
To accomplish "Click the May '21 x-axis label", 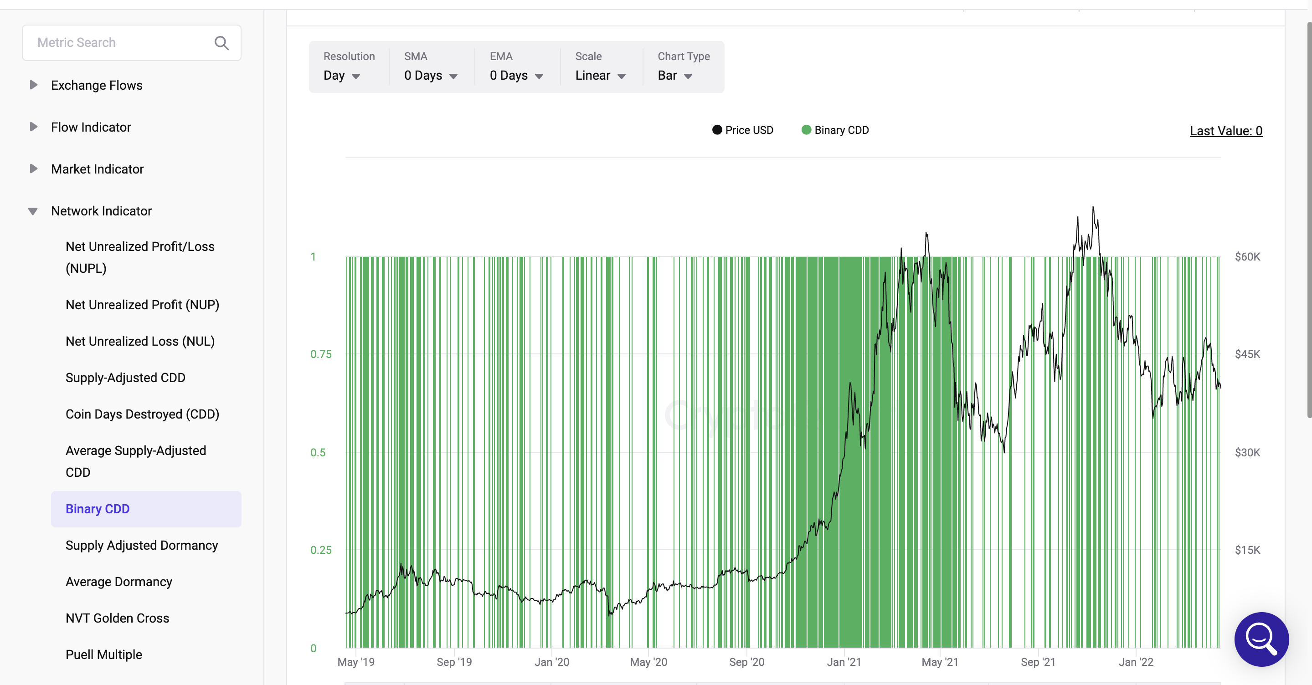I will 940,662.
